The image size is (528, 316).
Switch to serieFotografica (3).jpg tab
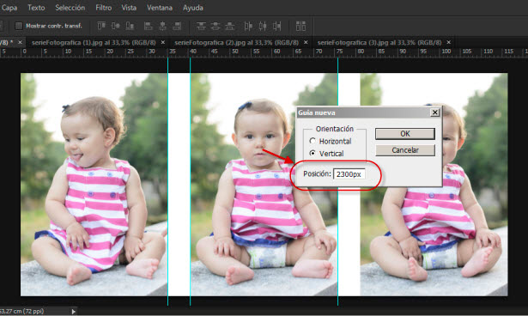click(379, 42)
